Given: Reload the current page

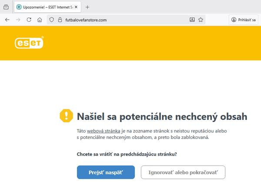Looking at the screenshot, I should pyautogui.click(x=29, y=20).
